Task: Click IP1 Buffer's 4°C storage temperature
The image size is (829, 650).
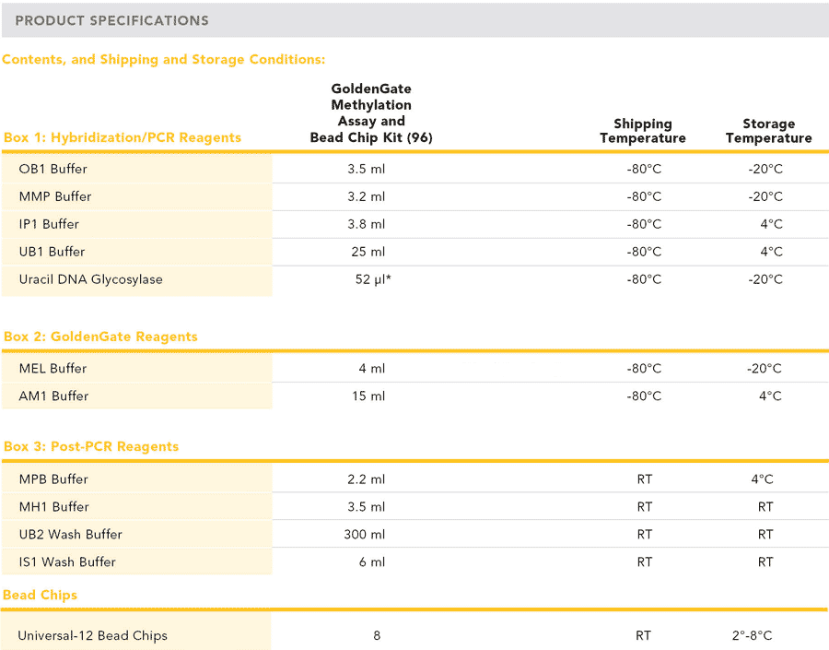Action: click(x=771, y=224)
